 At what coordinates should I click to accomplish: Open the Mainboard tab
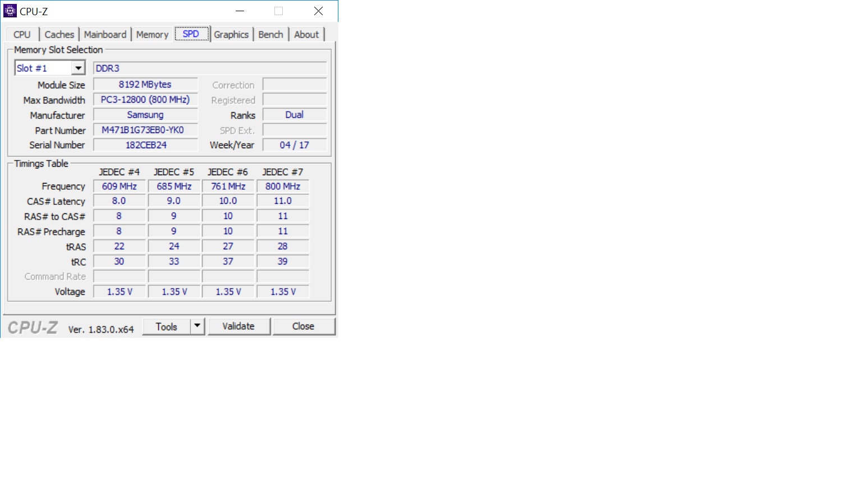coord(105,35)
